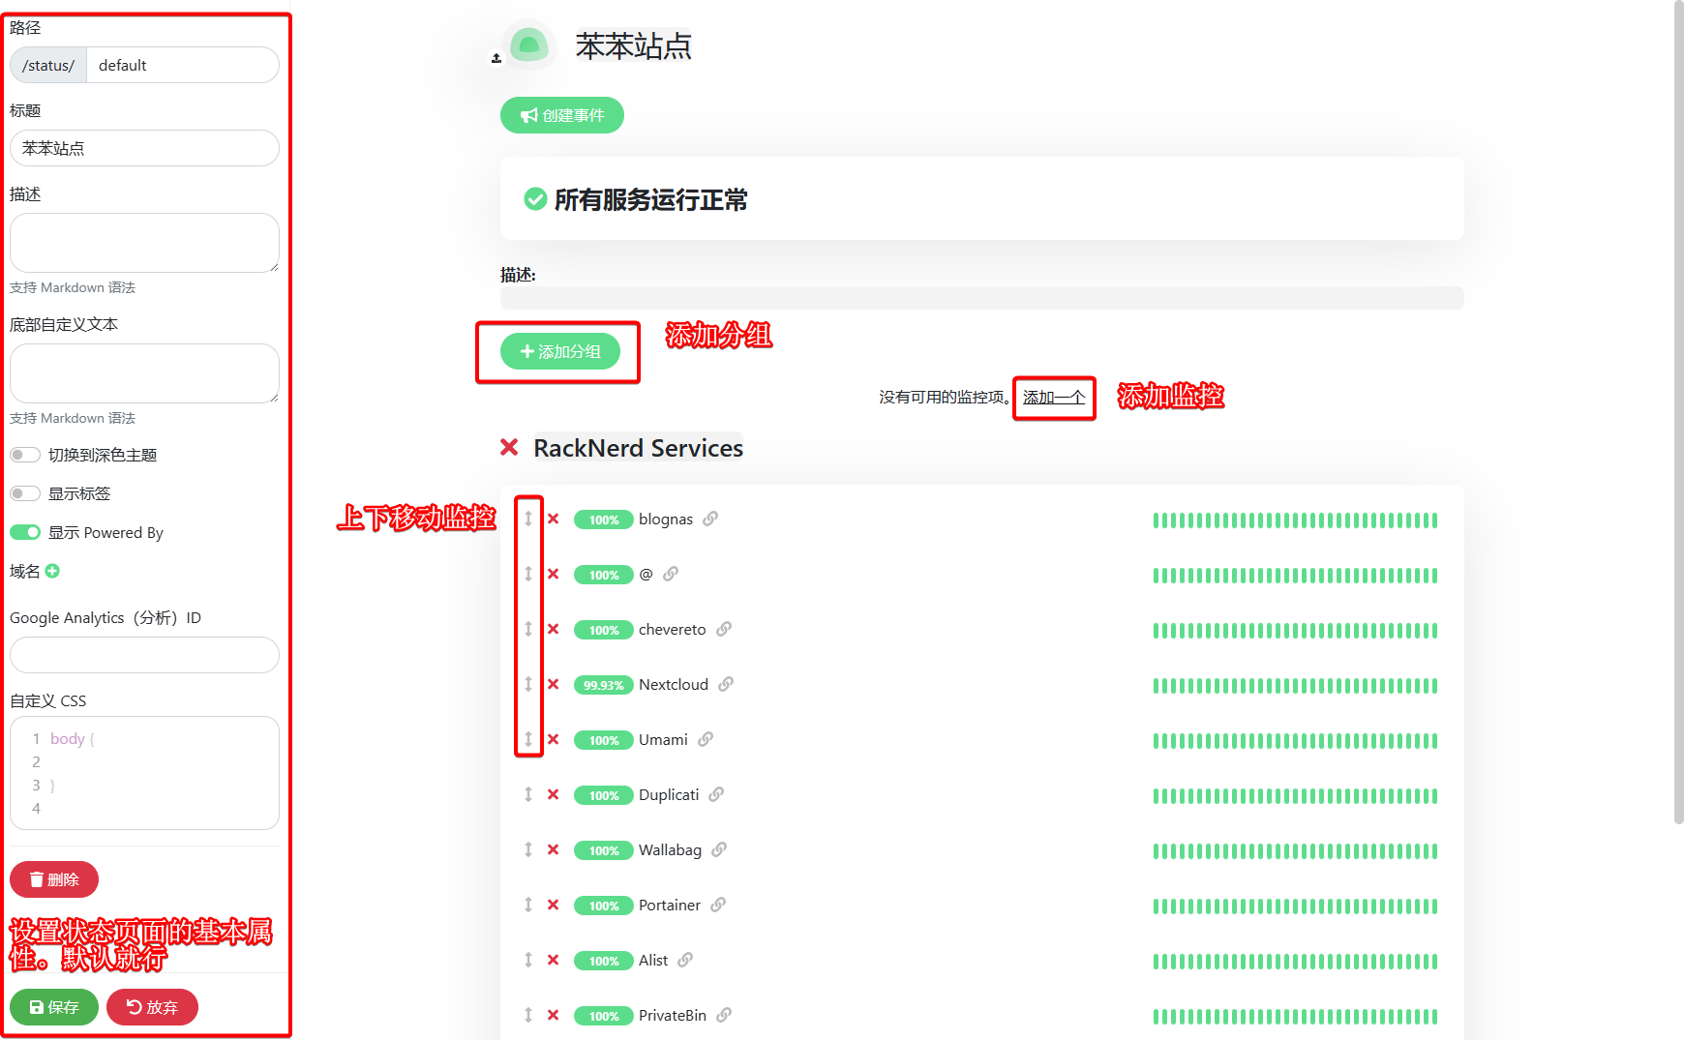The height and width of the screenshot is (1040, 1684).
Task: Click the link icon next to Nextcloud
Action: 726,684
